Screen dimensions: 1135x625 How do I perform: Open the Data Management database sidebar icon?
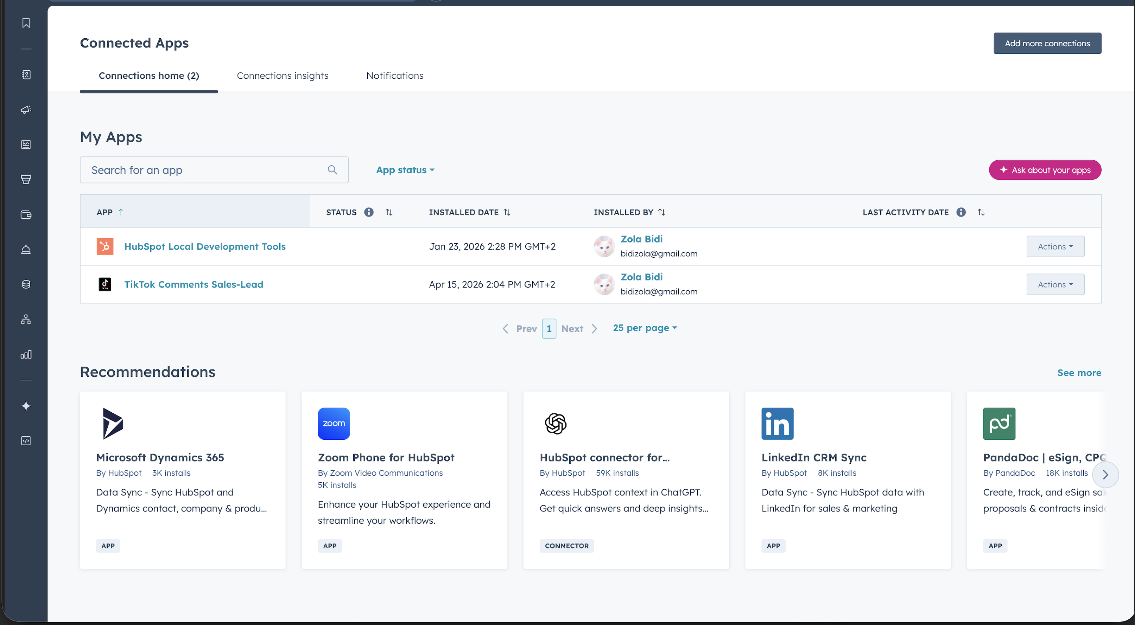tap(26, 284)
